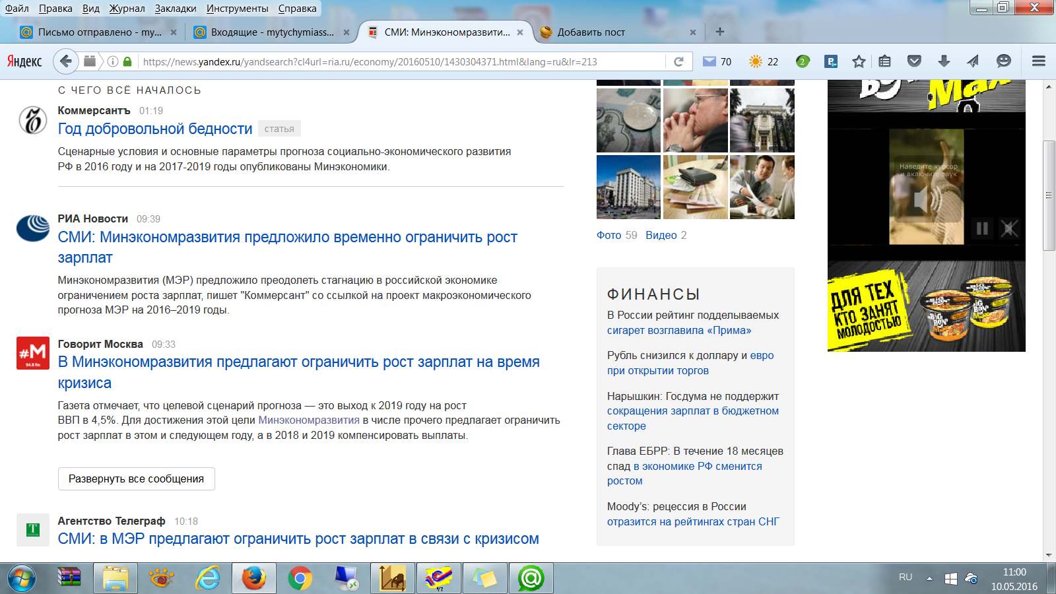This screenshot has height=594, width=1056.
Task: Click the Агентство Телеграф logo
Action: [x=32, y=530]
